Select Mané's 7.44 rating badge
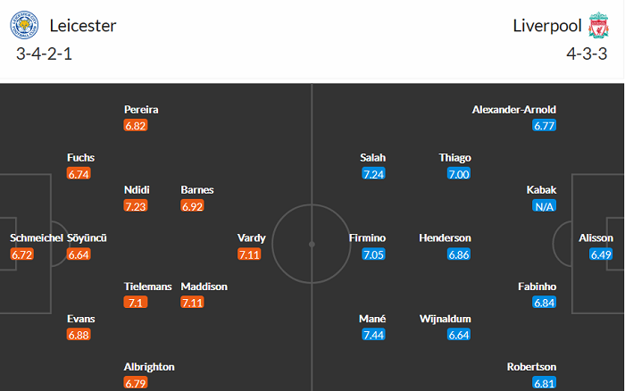Viewport: 625px width, 391px height. click(373, 335)
